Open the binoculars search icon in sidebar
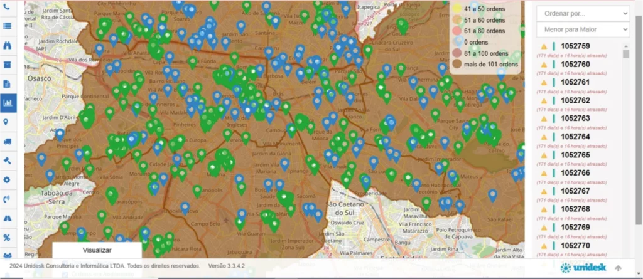This screenshot has height=279, width=643. coord(8,45)
